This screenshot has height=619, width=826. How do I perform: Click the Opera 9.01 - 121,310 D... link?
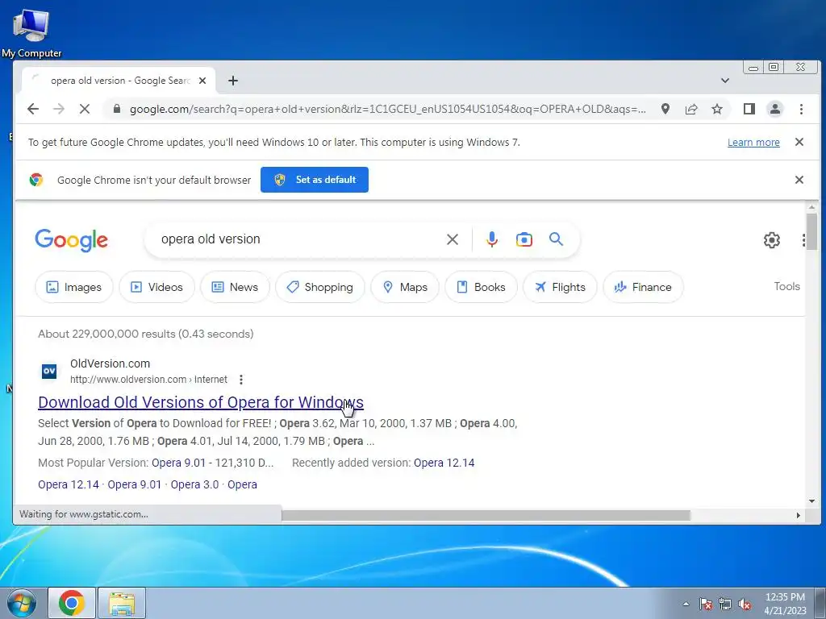[x=212, y=463]
